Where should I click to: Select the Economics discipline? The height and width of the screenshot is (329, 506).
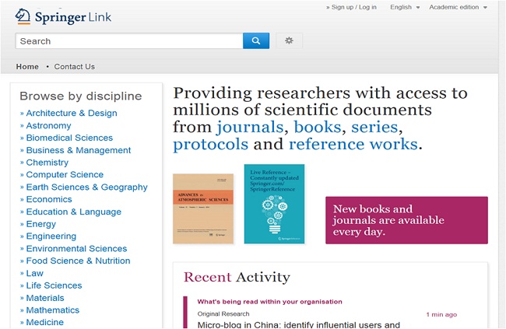(49, 199)
